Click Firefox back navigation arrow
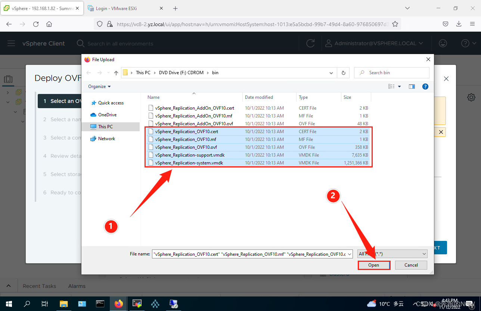The image size is (481, 311). pyautogui.click(x=9, y=24)
